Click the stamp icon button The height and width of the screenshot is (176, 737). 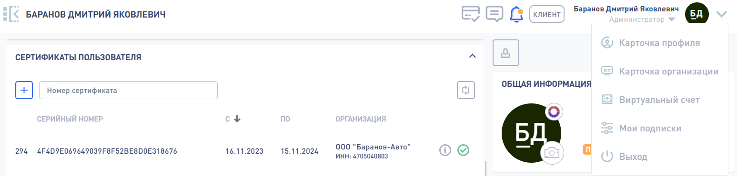pyautogui.click(x=505, y=53)
